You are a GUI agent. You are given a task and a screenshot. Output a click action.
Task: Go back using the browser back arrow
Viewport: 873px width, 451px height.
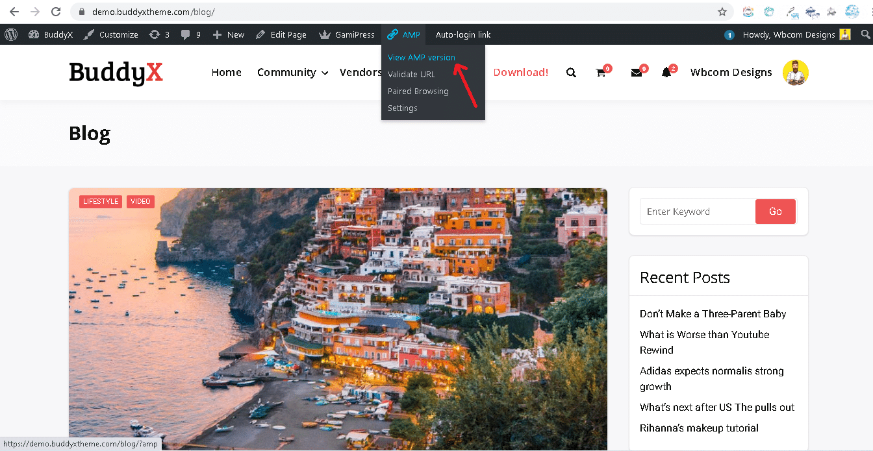click(x=14, y=12)
